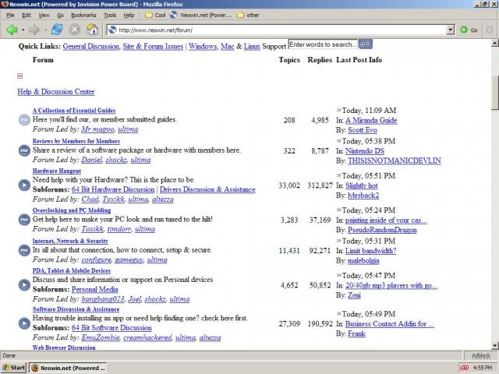The image size is (499, 374).
Task: Click the vertical scrollbar thumb
Action: point(495,93)
